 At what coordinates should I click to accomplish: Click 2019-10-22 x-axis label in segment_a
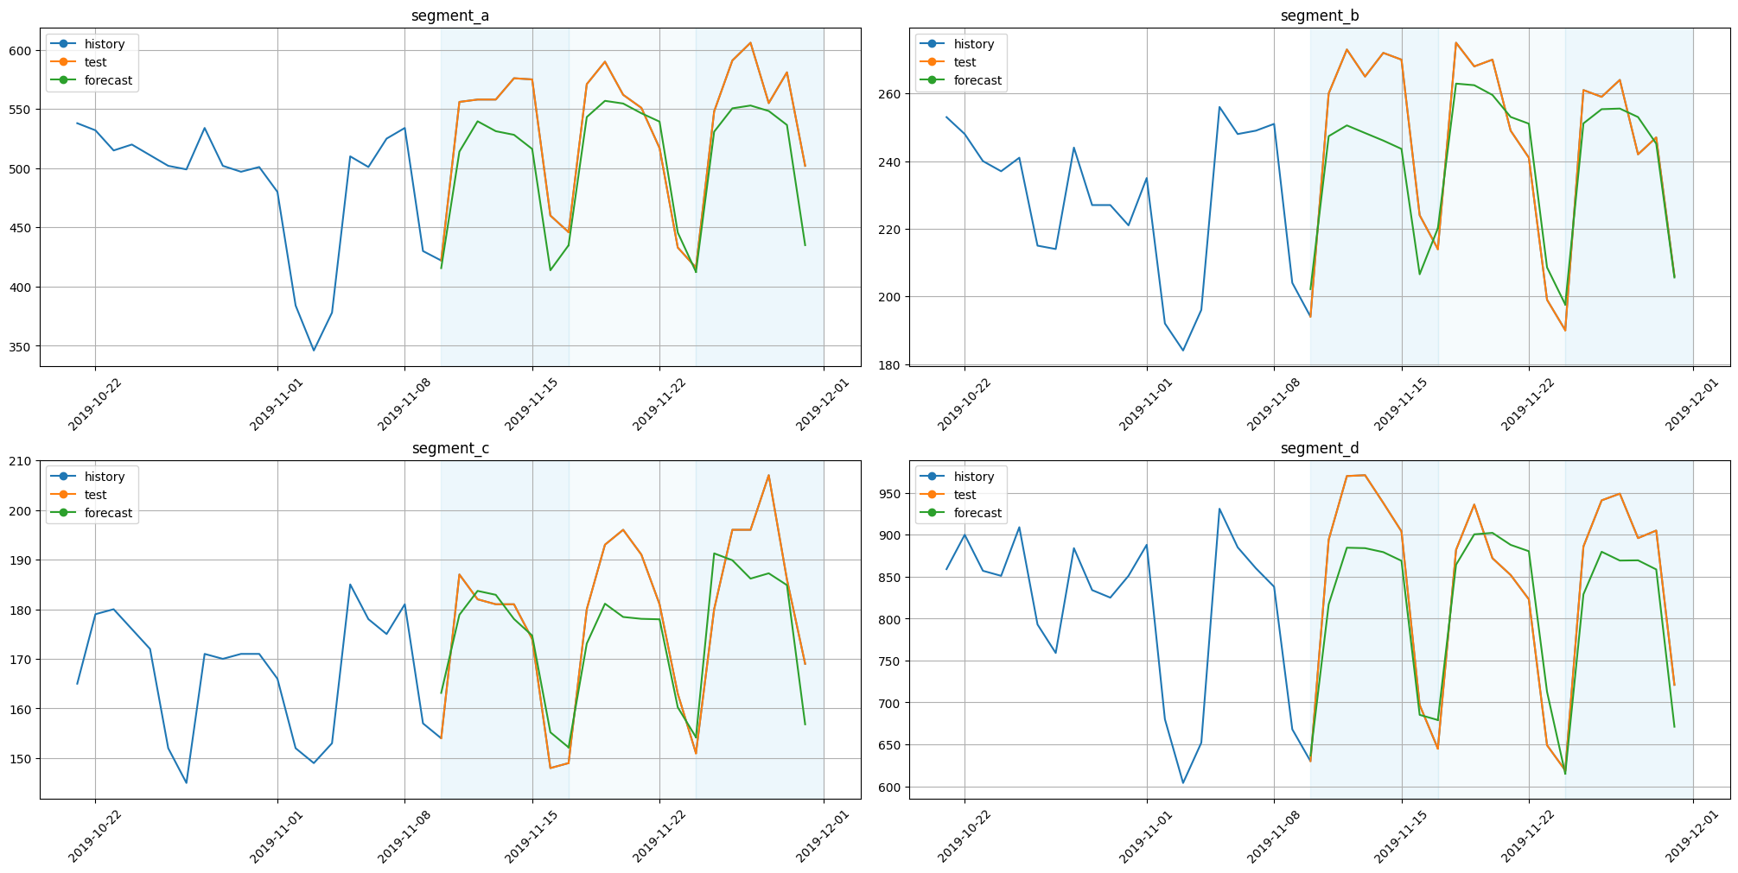click(93, 405)
